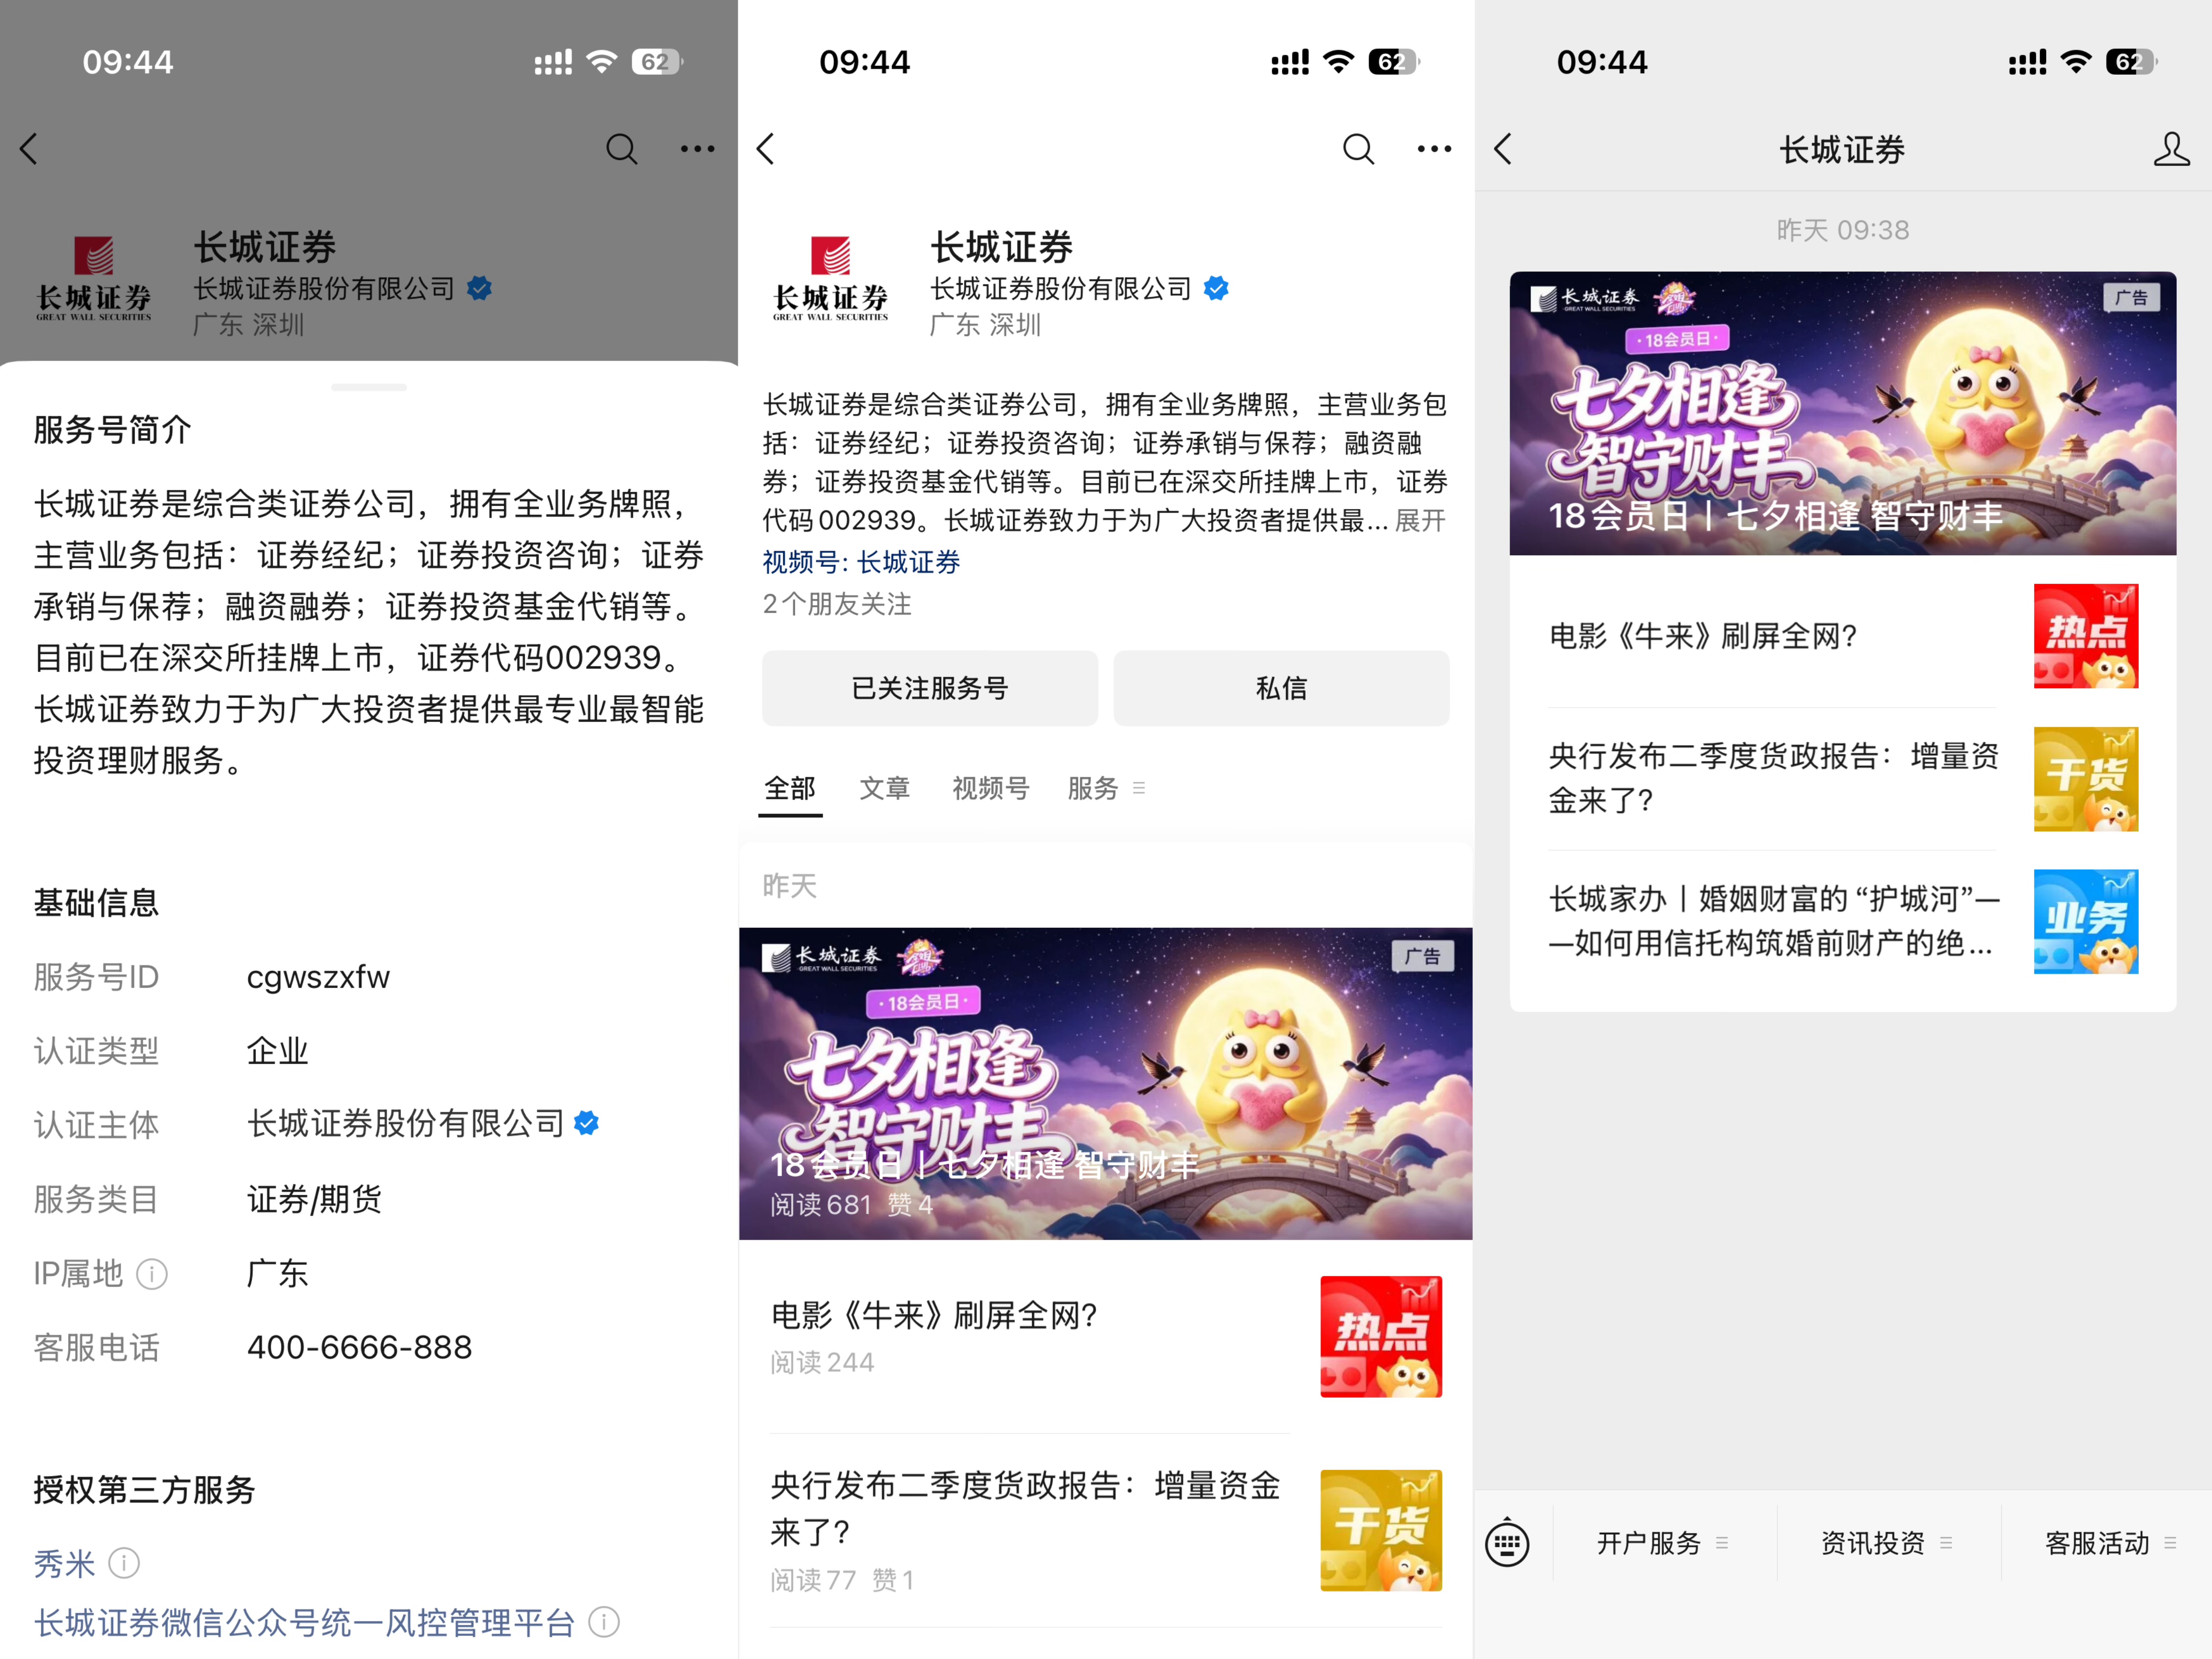The height and width of the screenshot is (1659, 2212).
Task: Tap the Wi-Fi status icon on the middle screen
Action: coord(1338,62)
